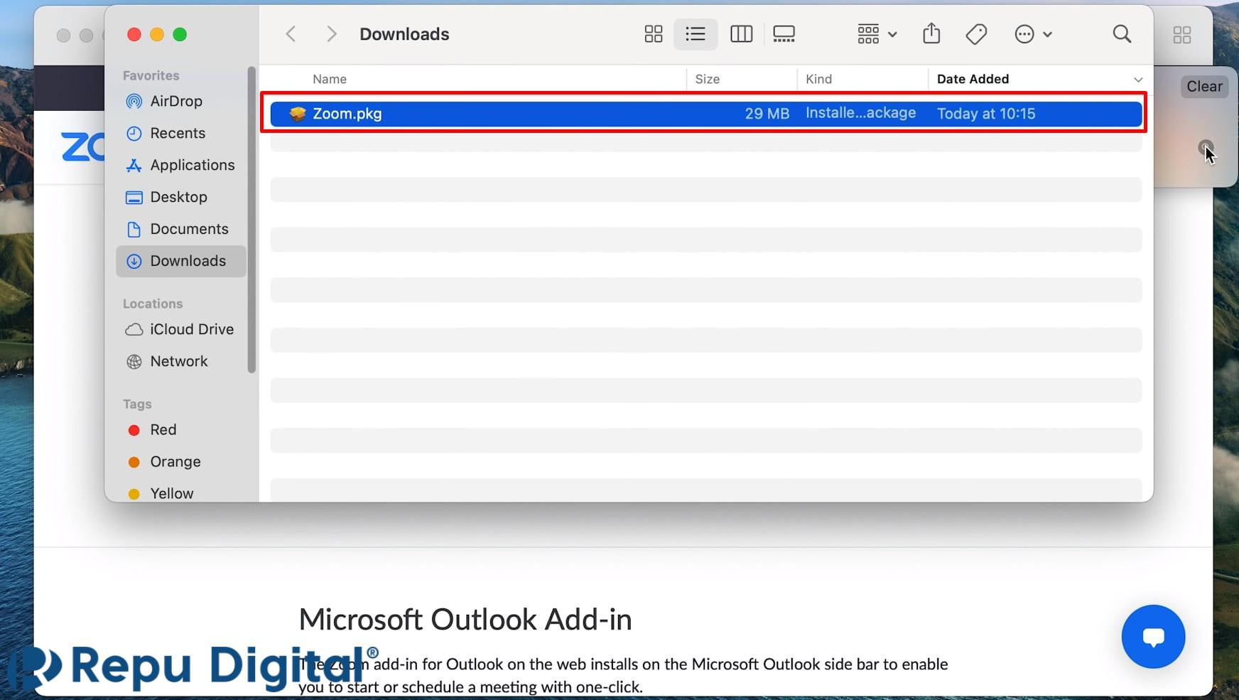Viewport: 1239px width, 700px height.
Task: Sort files by Name column
Action: (330, 79)
